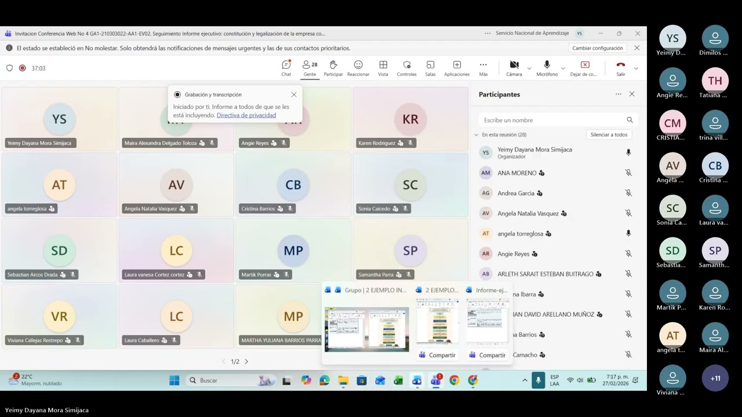The width and height of the screenshot is (742, 417).
Task: Click the shield security icon
Action: 9,68
